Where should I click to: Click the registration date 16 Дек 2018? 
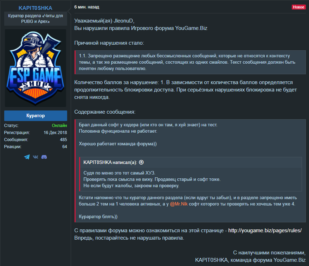(x=56, y=133)
